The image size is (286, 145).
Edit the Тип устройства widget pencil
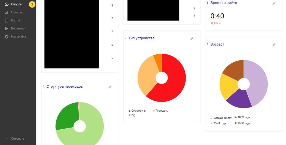192,39
